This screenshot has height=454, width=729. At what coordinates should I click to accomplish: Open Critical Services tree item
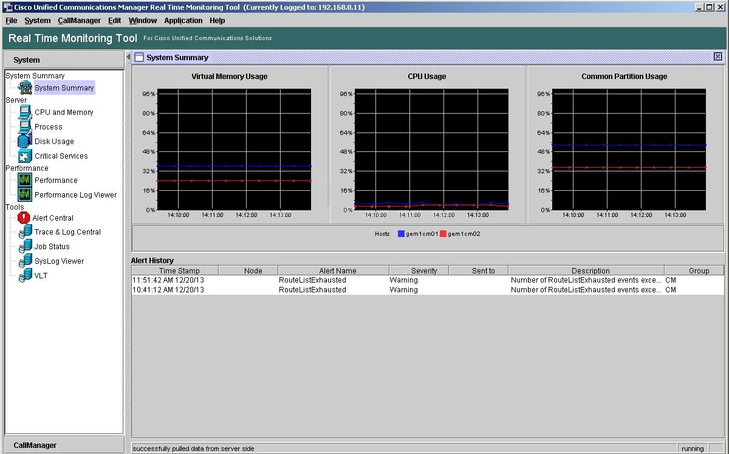click(x=61, y=156)
